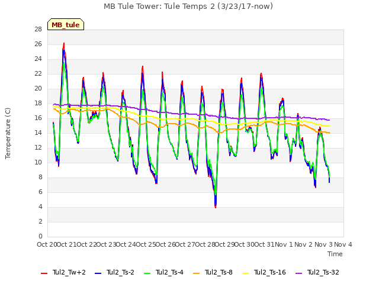This screenshot has width=379, height=284.
Task: Click the 'Oct 28' x-axis tick label
Action: 205,244
